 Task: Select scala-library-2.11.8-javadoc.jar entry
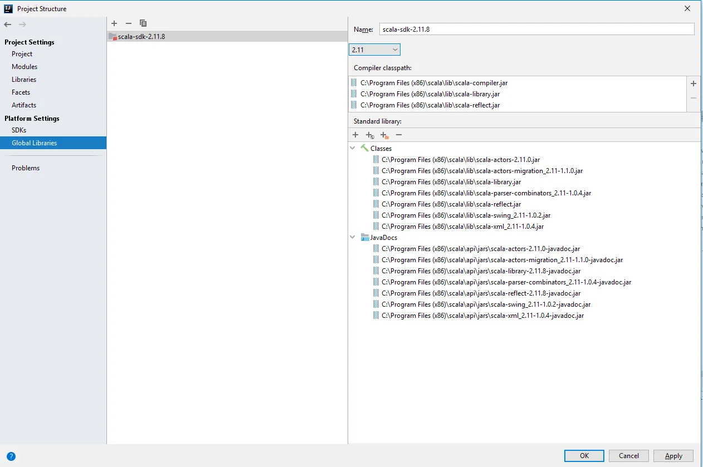point(481,271)
